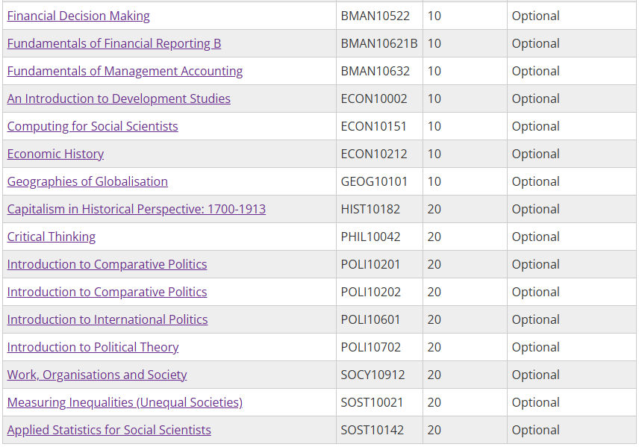Open Applied Statistics for Social Scientists
The image size is (639, 447).
pyautogui.click(x=109, y=430)
